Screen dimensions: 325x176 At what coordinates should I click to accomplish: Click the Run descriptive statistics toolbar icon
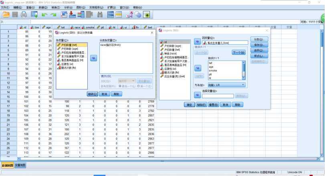(x=89, y=14)
